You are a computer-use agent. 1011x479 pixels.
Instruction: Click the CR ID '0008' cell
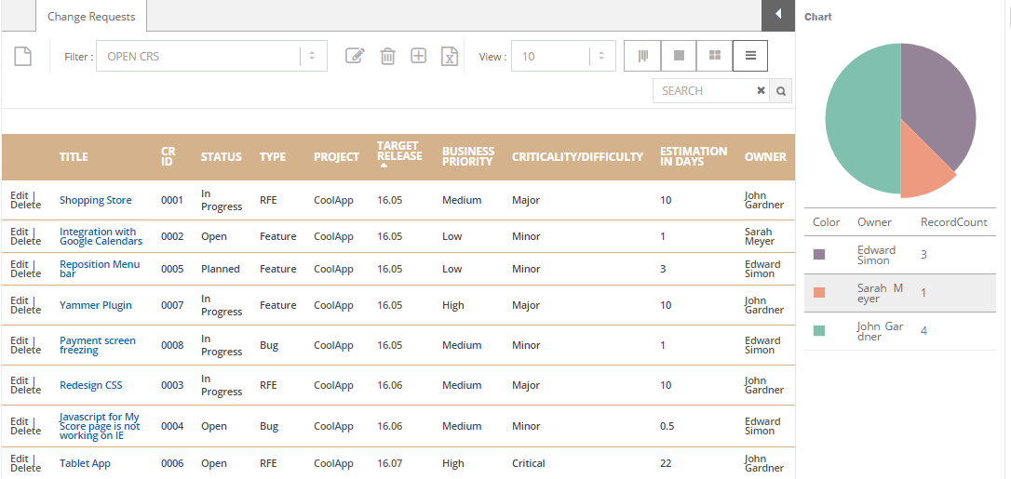[x=172, y=345]
